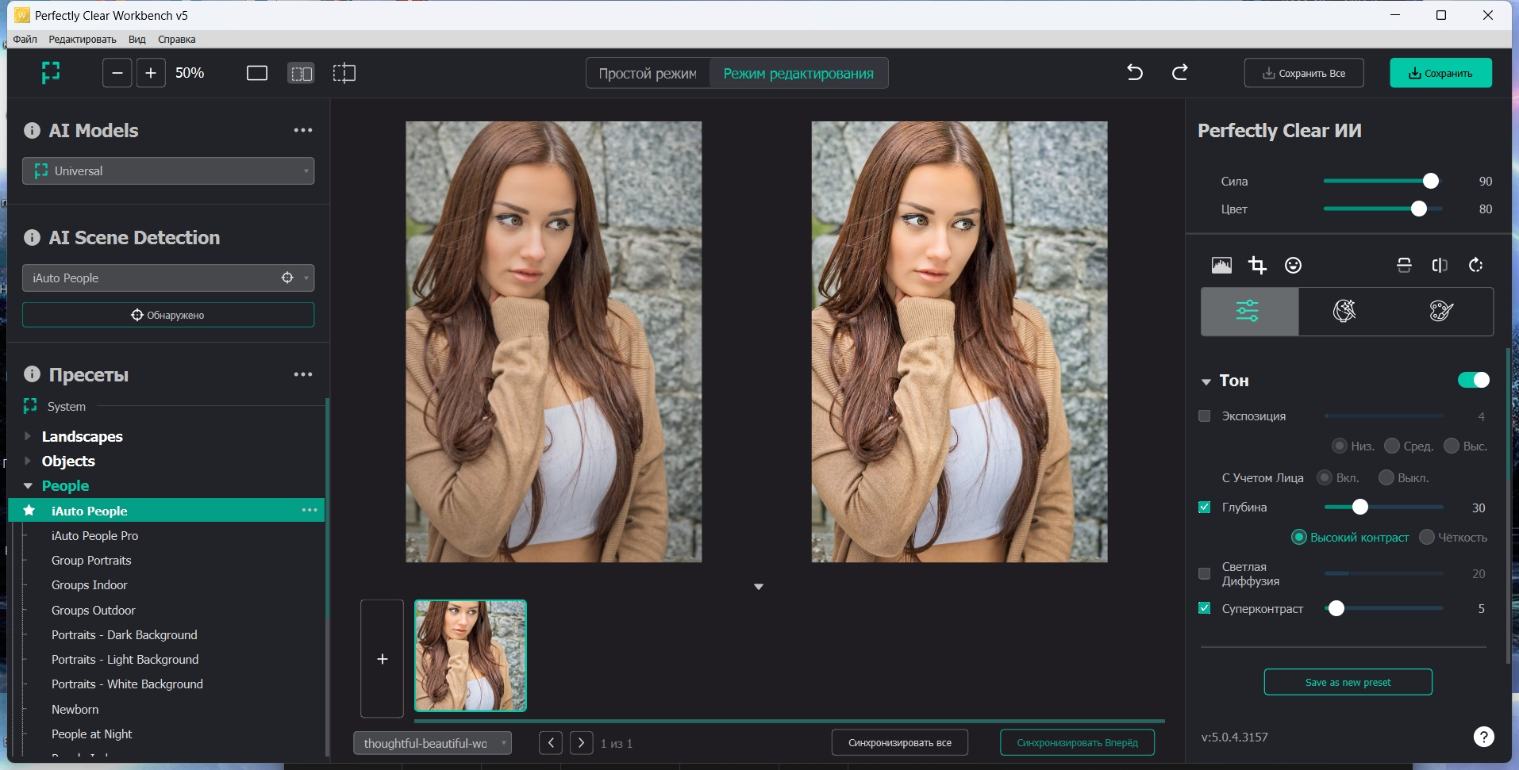Click the Обнаружено detection button
This screenshot has height=770, width=1519.
point(168,315)
